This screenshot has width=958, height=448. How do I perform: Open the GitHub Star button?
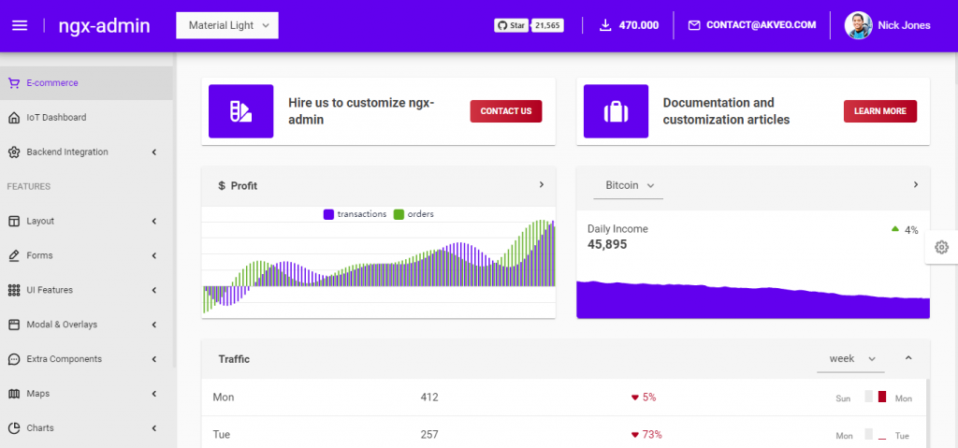pos(512,25)
